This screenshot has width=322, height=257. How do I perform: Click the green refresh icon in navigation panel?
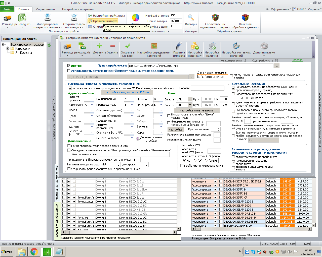coord(49,45)
